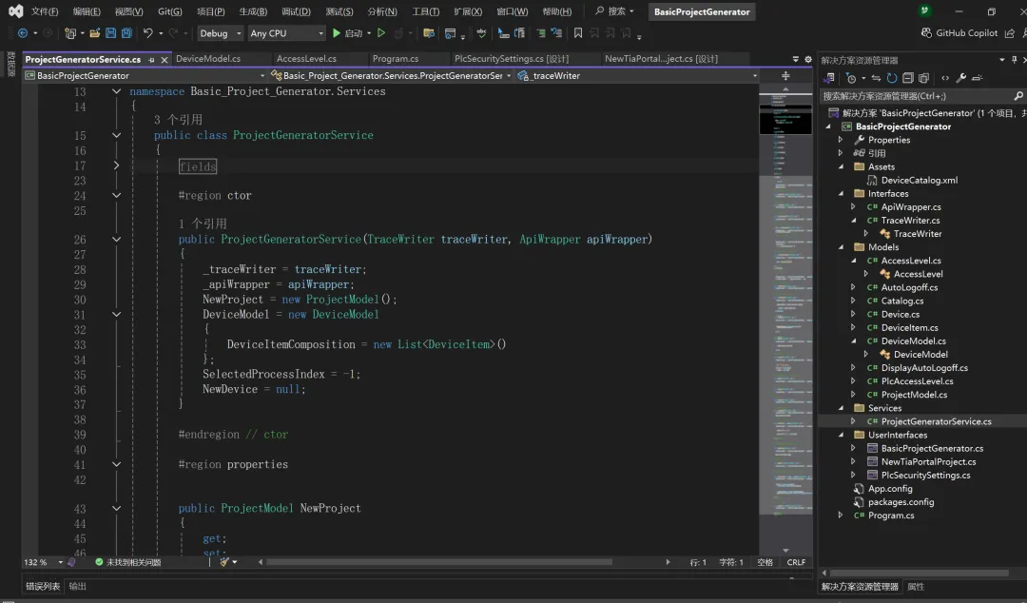This screenshot has height=603, width=1027.
Task: Click the Undo icon in toolbar
Action: (x=148, y=33)
